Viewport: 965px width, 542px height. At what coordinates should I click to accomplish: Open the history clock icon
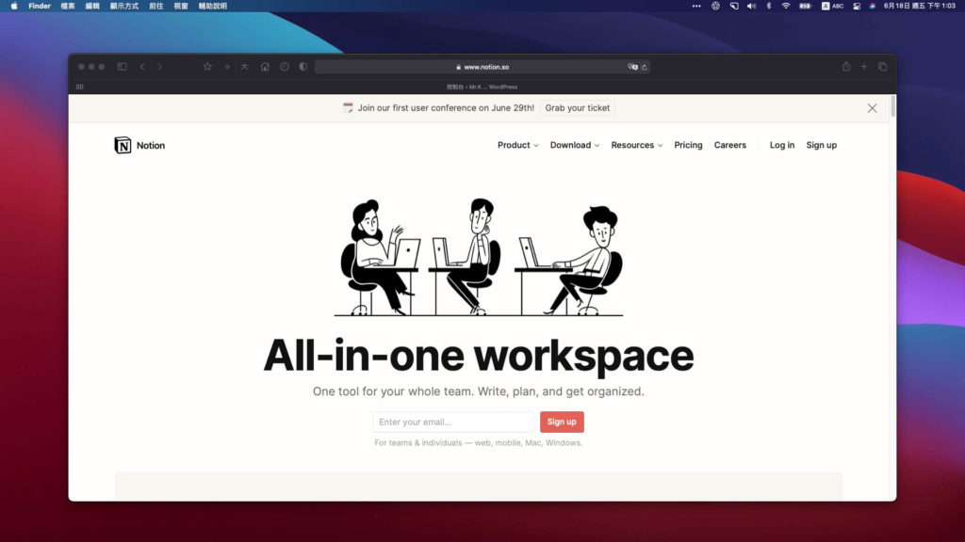(x=285, y=67)
